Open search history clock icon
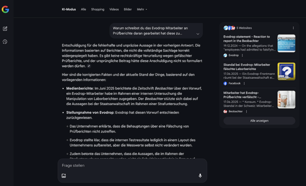 tap(5, 41)
